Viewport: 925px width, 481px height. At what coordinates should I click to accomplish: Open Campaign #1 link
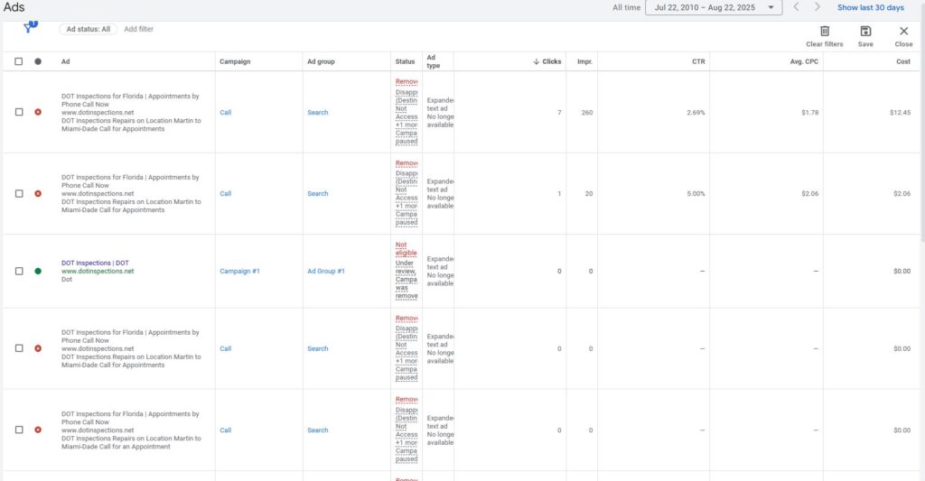pyautogui.click(x=239, y=271)
